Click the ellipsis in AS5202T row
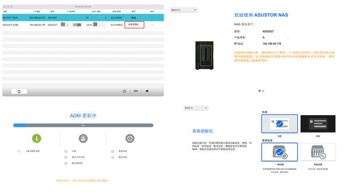This screenshot has height=192, width=343. 152,25
